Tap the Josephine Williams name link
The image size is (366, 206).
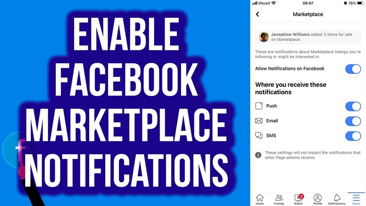tap(291, 35)
